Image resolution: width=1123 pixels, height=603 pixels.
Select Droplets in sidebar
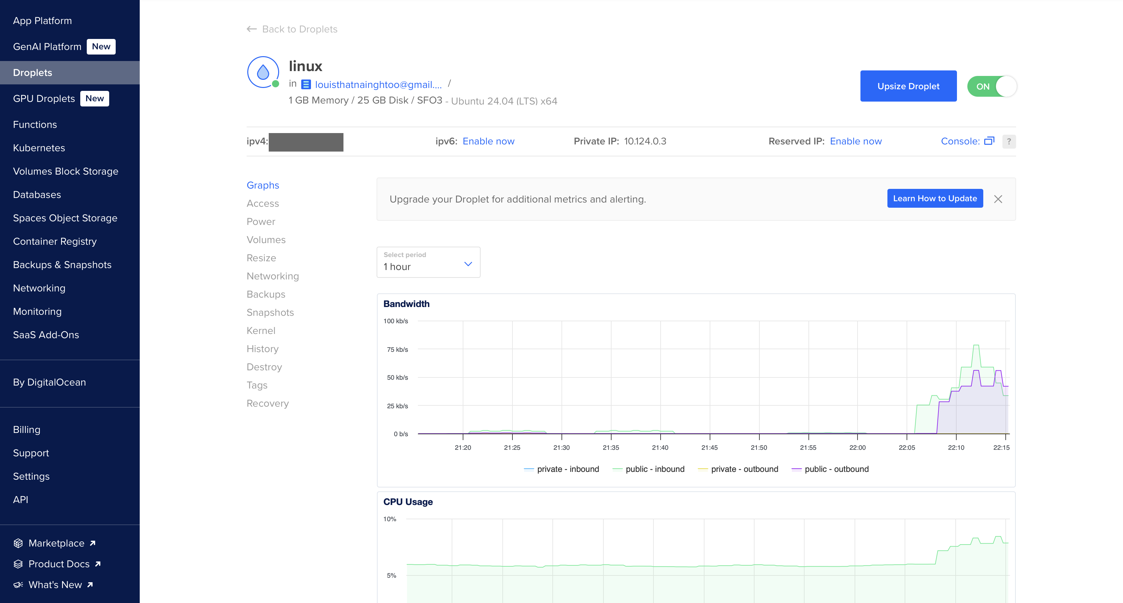click(x=70, y=73)
